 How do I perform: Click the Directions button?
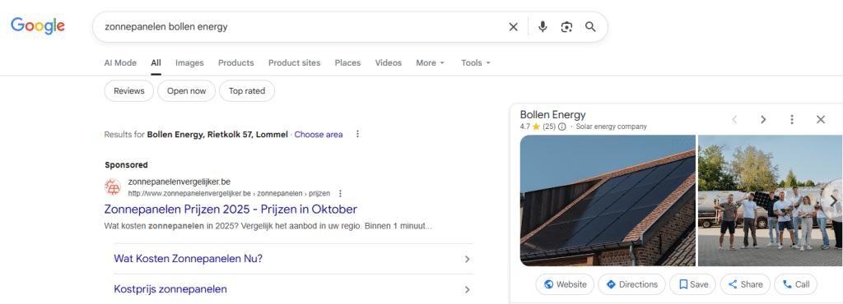point(631,284)
